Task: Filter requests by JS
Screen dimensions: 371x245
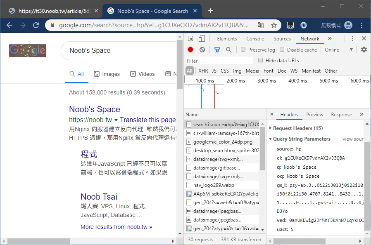Action: click(x=214, y=71)
